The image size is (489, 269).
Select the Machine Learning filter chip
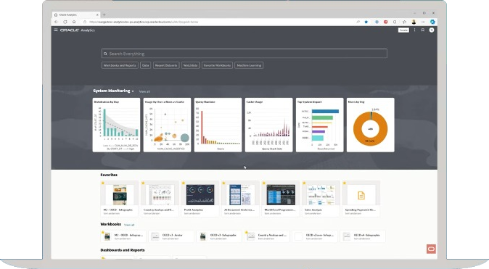(x=249, y=65)
